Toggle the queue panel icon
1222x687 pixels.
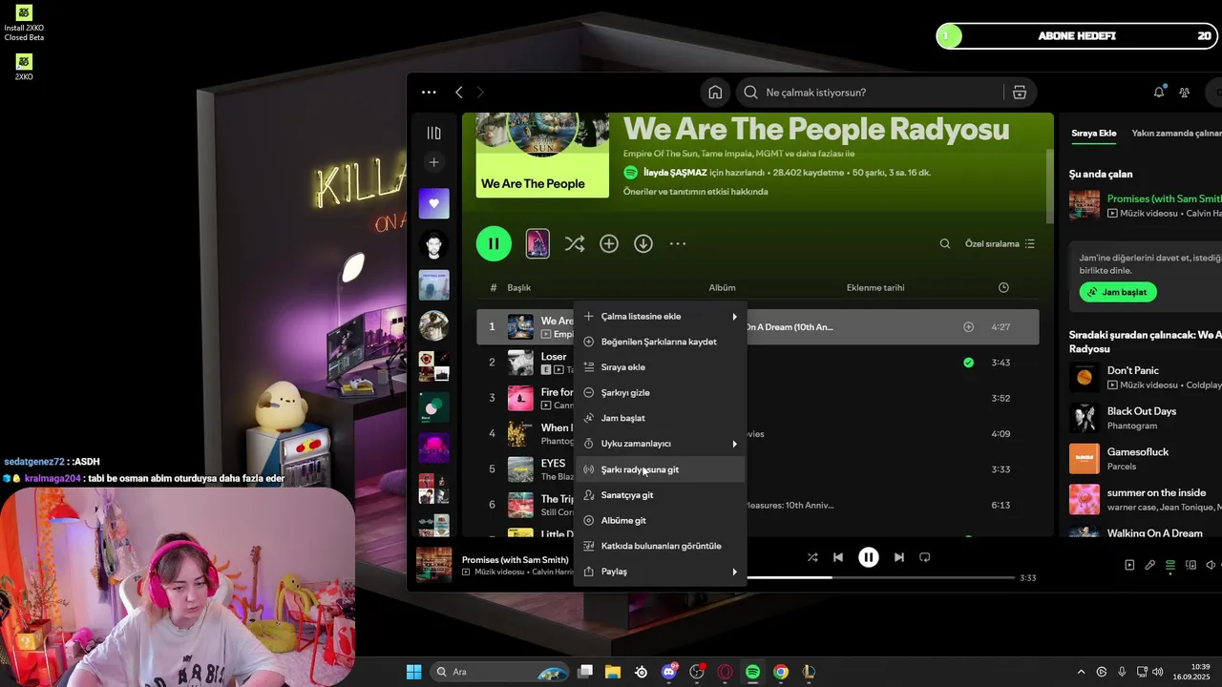tap(1170, 565)
